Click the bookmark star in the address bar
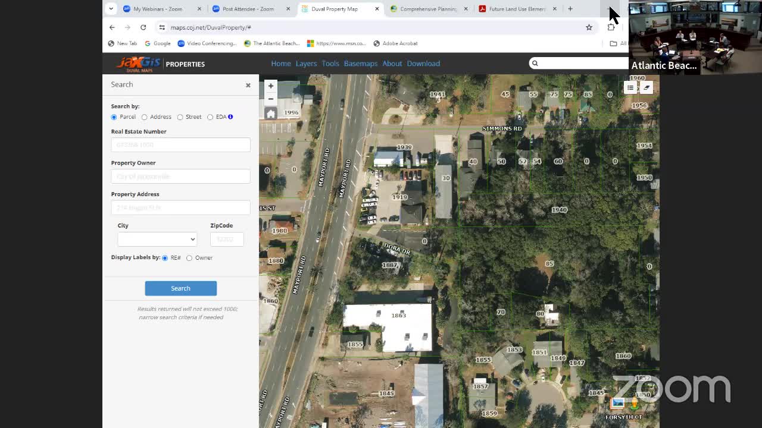 pos(589,27)
